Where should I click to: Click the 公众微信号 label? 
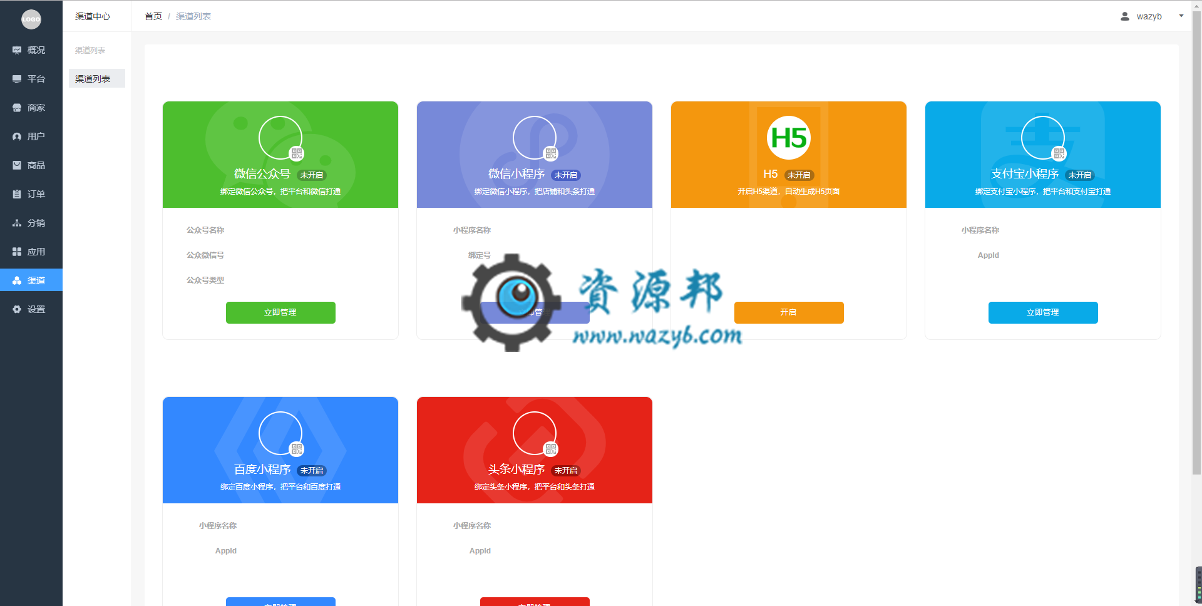tap(205, 255)
